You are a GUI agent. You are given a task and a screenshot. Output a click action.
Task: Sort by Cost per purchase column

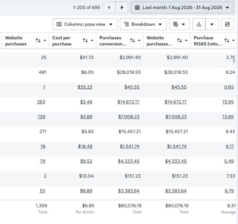pyautogui.click(x=85, y=40)
